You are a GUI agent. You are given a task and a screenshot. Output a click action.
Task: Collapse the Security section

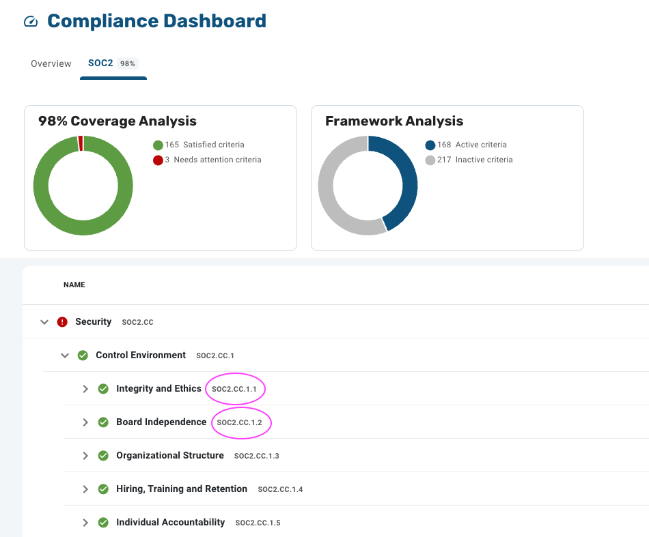tap(44, 322)
